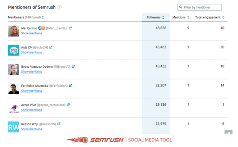Open Fer Rubio Ahumada's external link icon
The image size is (238, 147).
[x=70, y=86]
